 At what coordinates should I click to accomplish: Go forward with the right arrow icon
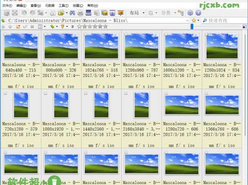[10, 27]
